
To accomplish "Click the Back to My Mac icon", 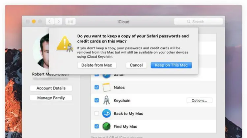I will pyautogui.click(x=106, y=113).
